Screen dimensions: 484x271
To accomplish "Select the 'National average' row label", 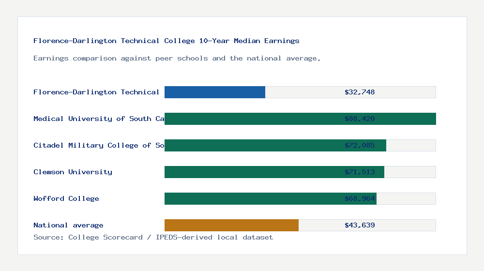I will click(x=69, y=225).
